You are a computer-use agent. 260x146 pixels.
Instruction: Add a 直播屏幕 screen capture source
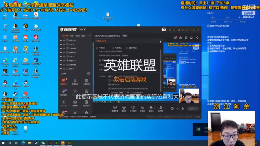pos(115,109)
